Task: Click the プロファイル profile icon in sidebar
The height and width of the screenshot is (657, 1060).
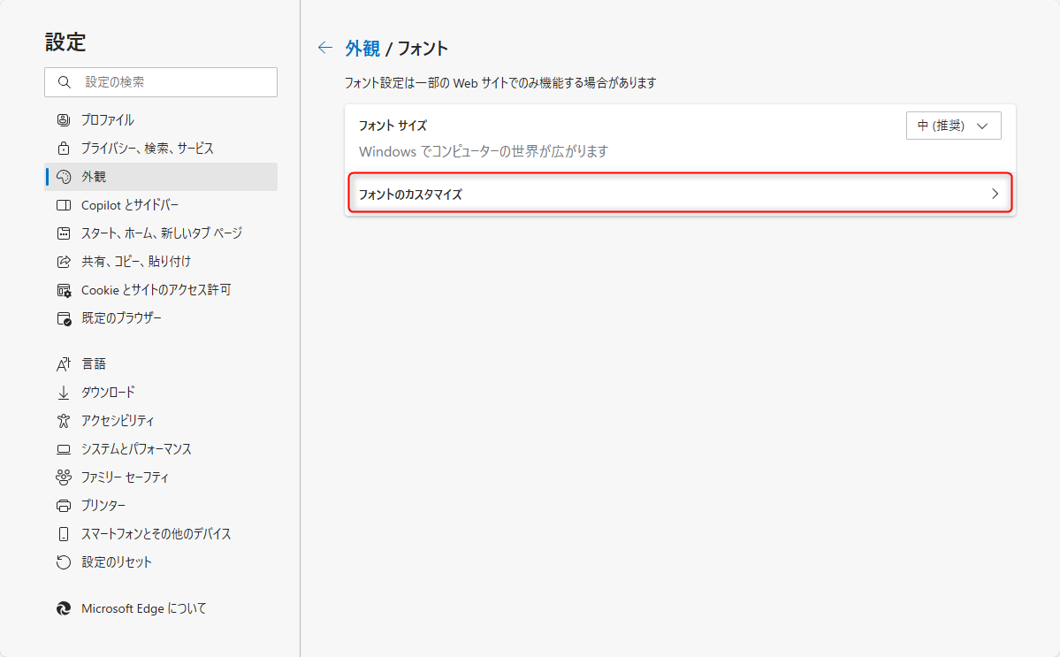Action: [x=64, y=120]
